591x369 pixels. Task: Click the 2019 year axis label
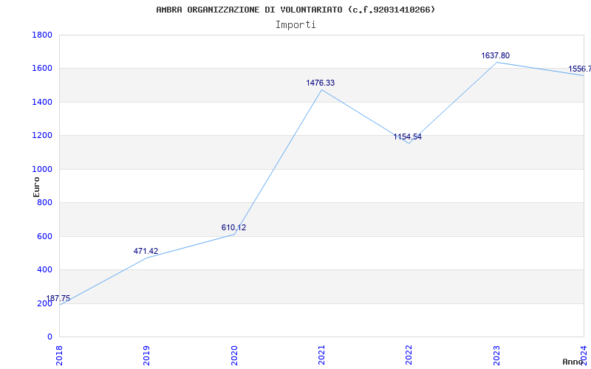tap(146, 355)
